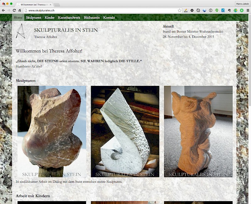
Task: Open the Kontakt page
Action: point(109,18)
